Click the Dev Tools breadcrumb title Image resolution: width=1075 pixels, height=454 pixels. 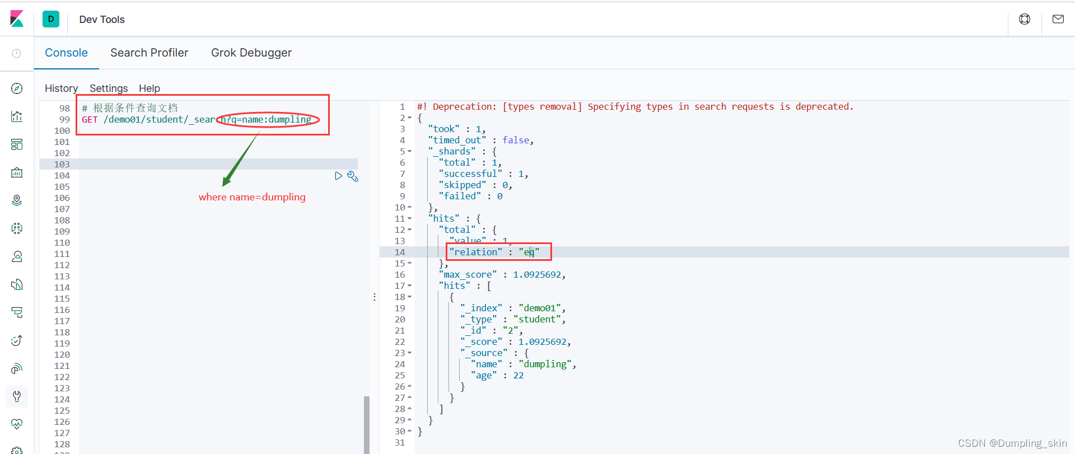102,20
